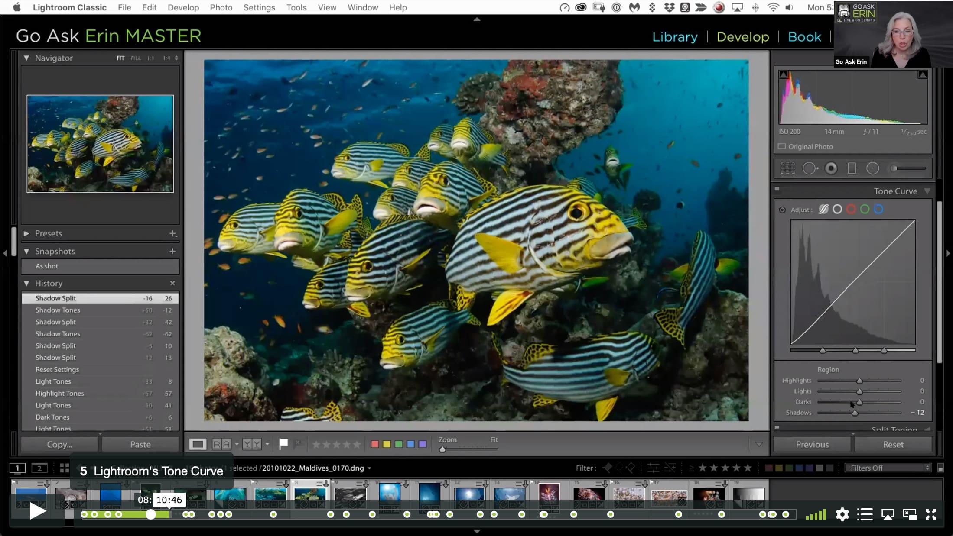
Task: Click the Reset button
Action: pyautogui.click(x=893, y=444)
